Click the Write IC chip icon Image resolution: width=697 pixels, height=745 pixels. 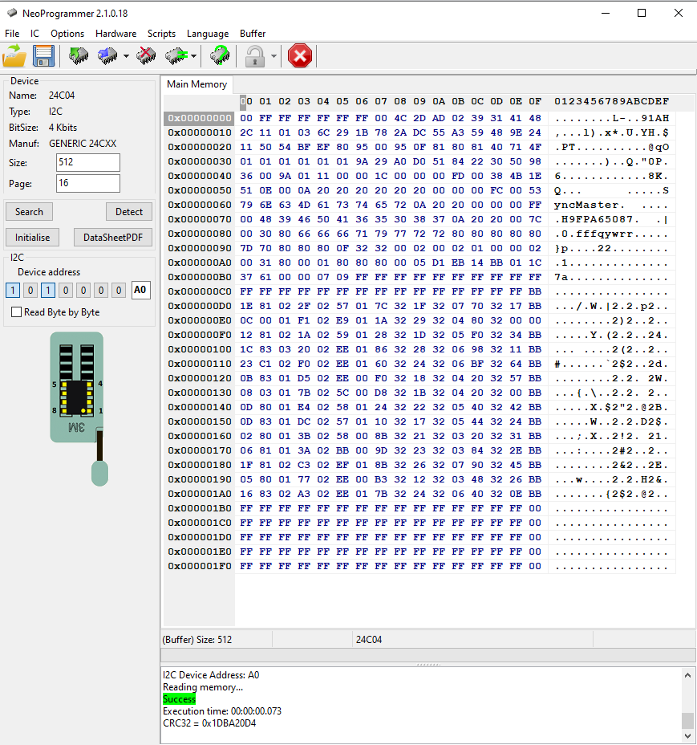[107, 56]
